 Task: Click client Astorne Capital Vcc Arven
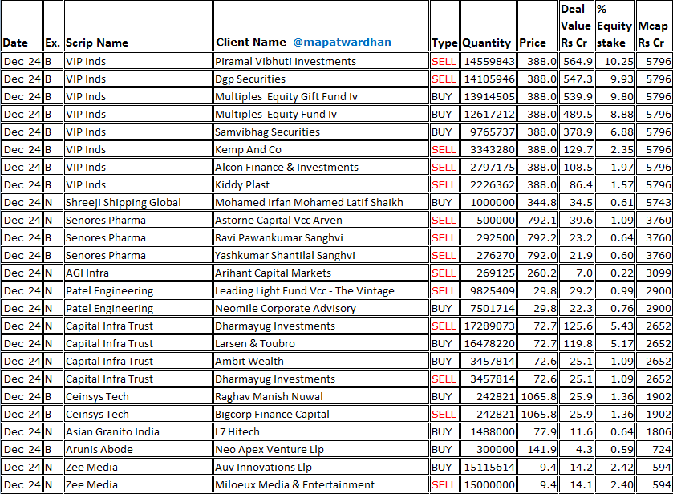point(278,220)
